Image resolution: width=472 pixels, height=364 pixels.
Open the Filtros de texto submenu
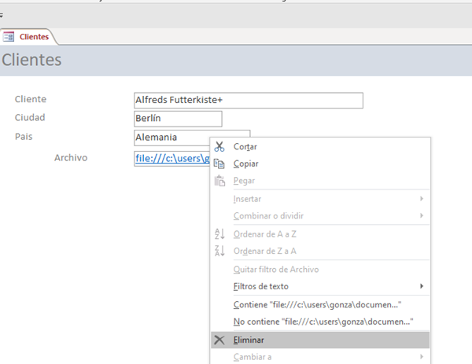coord(261,286)
